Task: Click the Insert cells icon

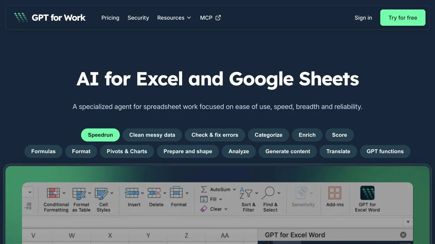Action: click(x=132, y=193)
